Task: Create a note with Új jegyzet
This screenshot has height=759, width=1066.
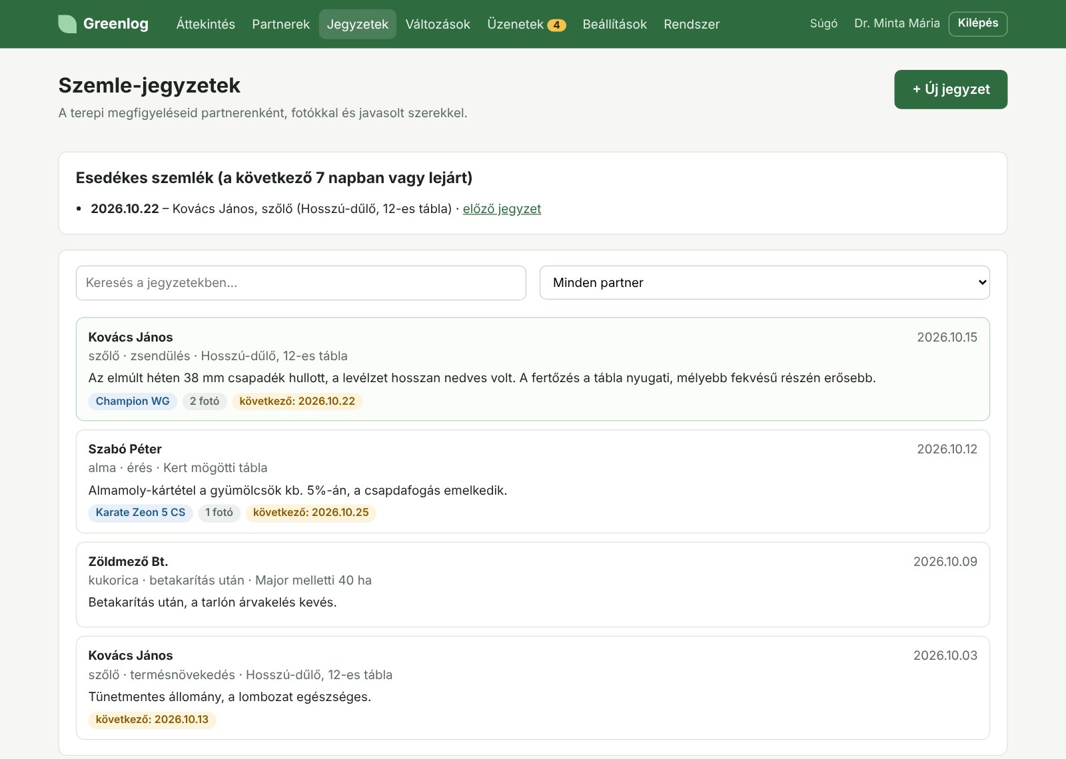Action: point(951,89)
